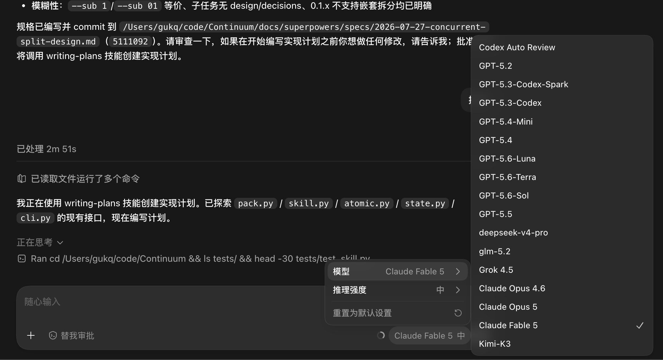Select the checked Claude Fable 5 entry
663x360 pixels.
click(562, 325)
